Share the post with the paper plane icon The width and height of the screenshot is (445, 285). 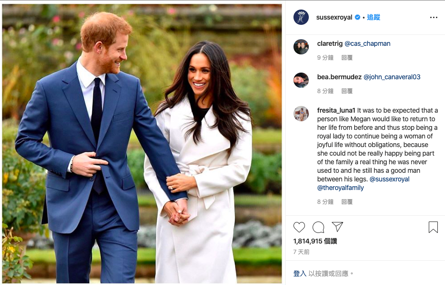pyautogui.click(x=337, y=227)
